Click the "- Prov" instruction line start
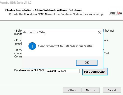The height and width of the screenshot is (95, 123). click(x=18, y=40)
